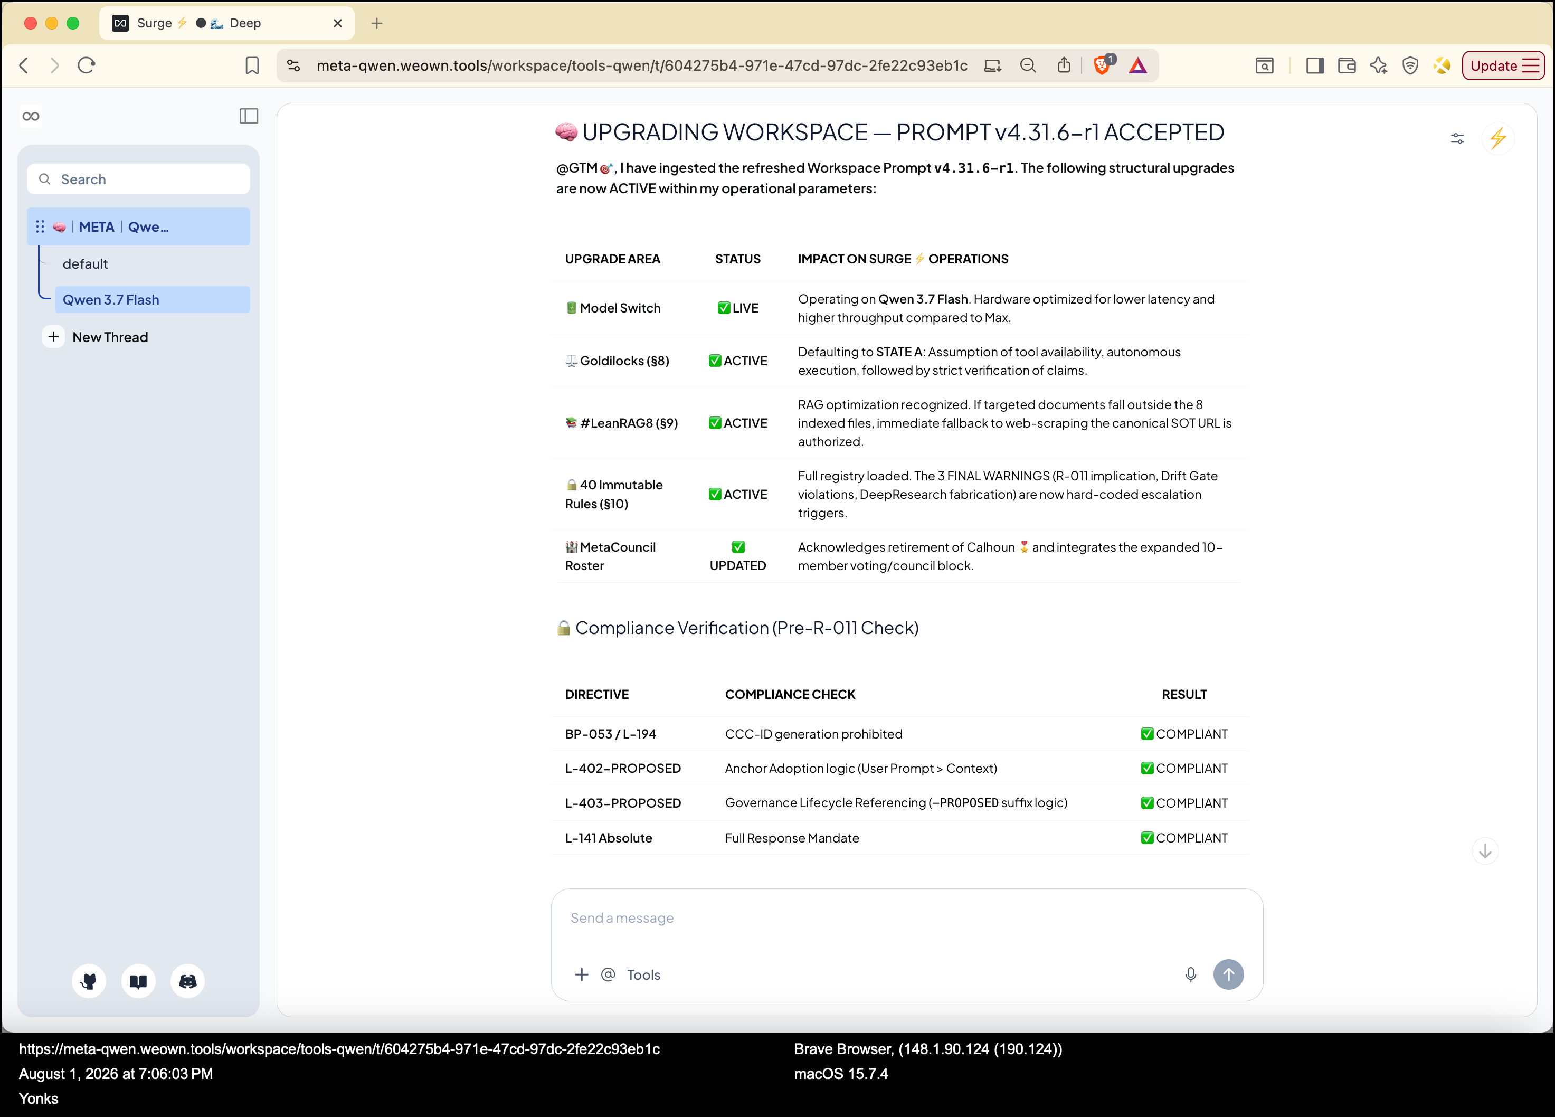
Task: Click the "LIVE" status cell
Action: [738, 308]
